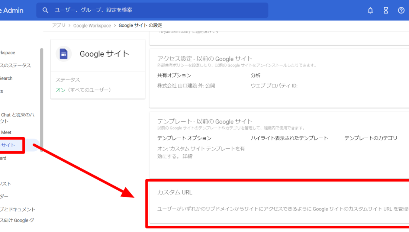The image size is (409, 232).
Task: Click the カスタム サイト テンプレート option text
Action: tap(201, 152)
